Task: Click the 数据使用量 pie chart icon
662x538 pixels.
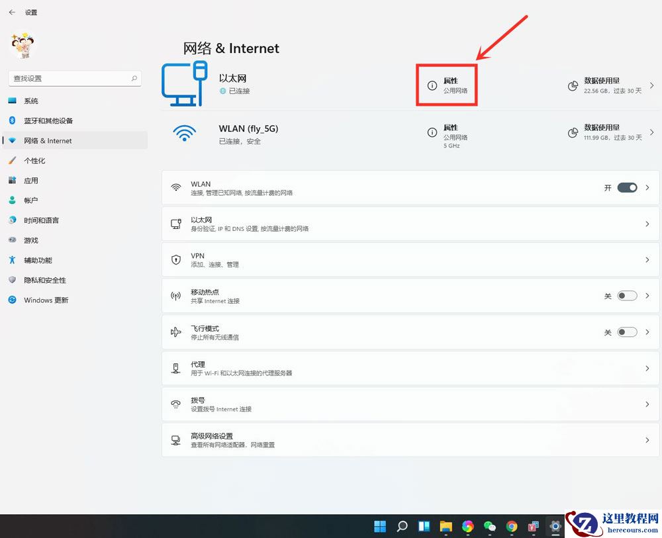Action: (573, 86)
